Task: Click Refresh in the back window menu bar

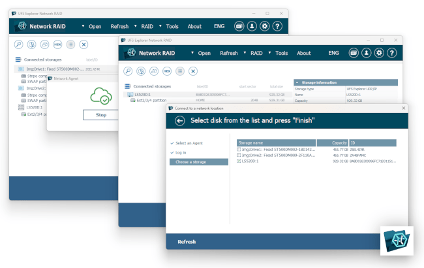Action: pos(119,27)
